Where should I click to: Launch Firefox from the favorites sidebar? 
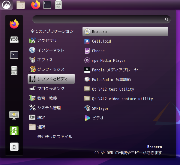point(14,24)
